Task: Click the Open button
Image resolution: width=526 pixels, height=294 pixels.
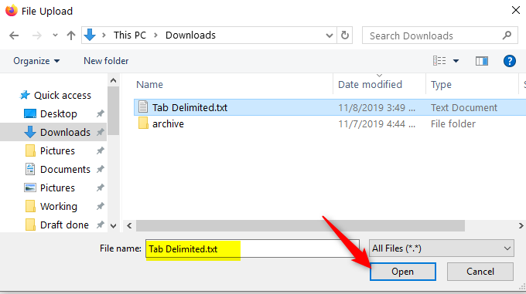Action: tap(402, 272)
